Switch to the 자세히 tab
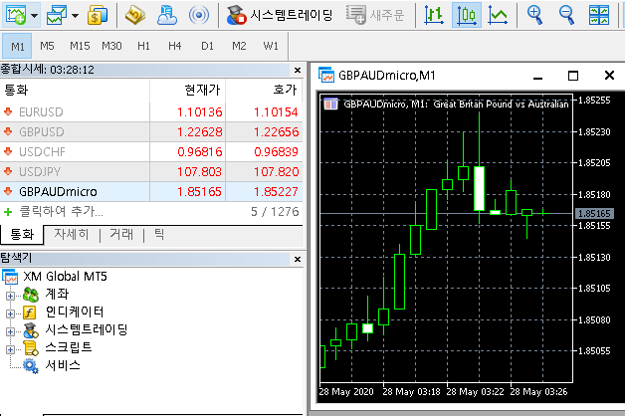This screenshot has height=416, width=625. (72, 234)
